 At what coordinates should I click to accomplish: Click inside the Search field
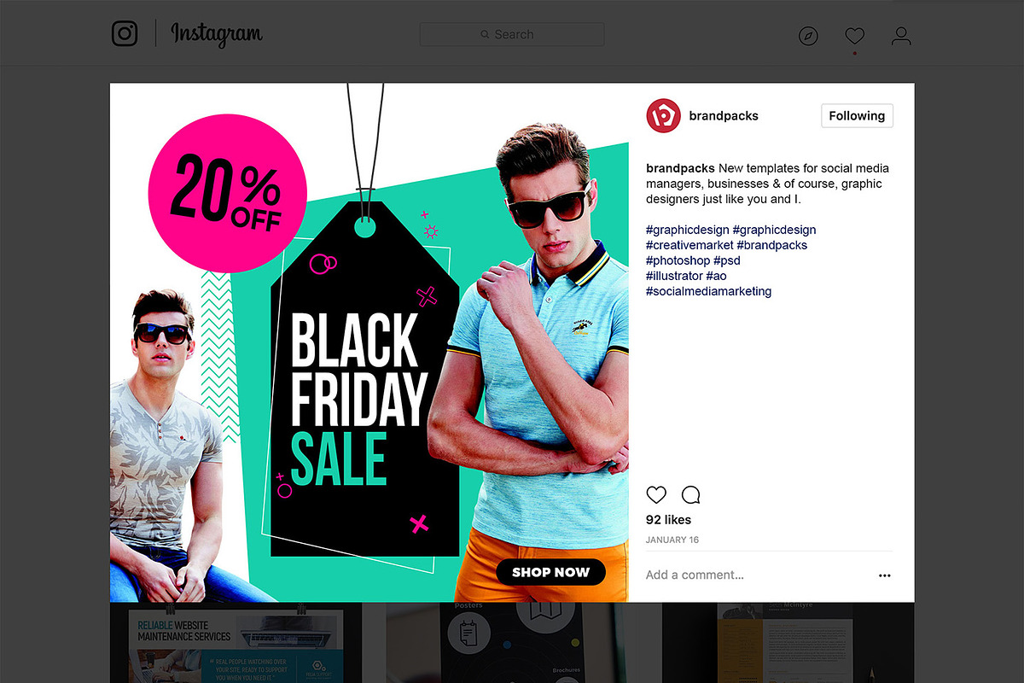(x=512, y=34)
